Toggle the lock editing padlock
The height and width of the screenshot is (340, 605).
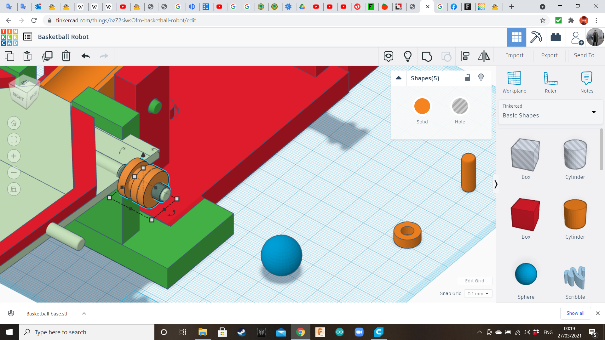[468, 78]
